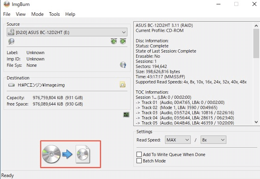Click the Track 01 line in TOC information
Image resolution: width=260 pixels, height=179 pixels.
tap(180, 102)
